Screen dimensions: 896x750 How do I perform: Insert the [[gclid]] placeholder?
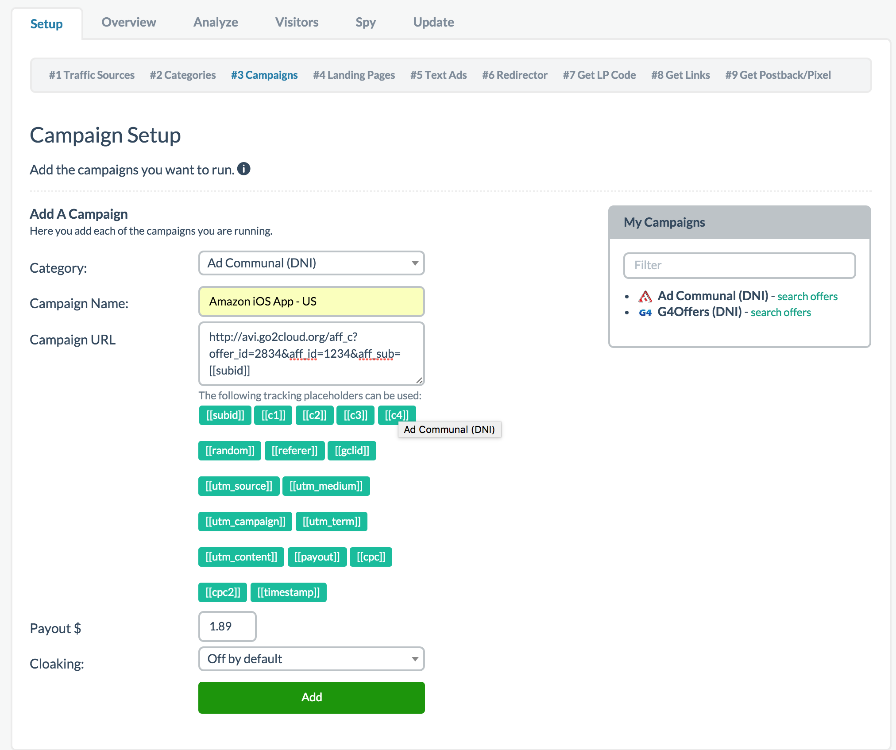click(x=351, y=451)
